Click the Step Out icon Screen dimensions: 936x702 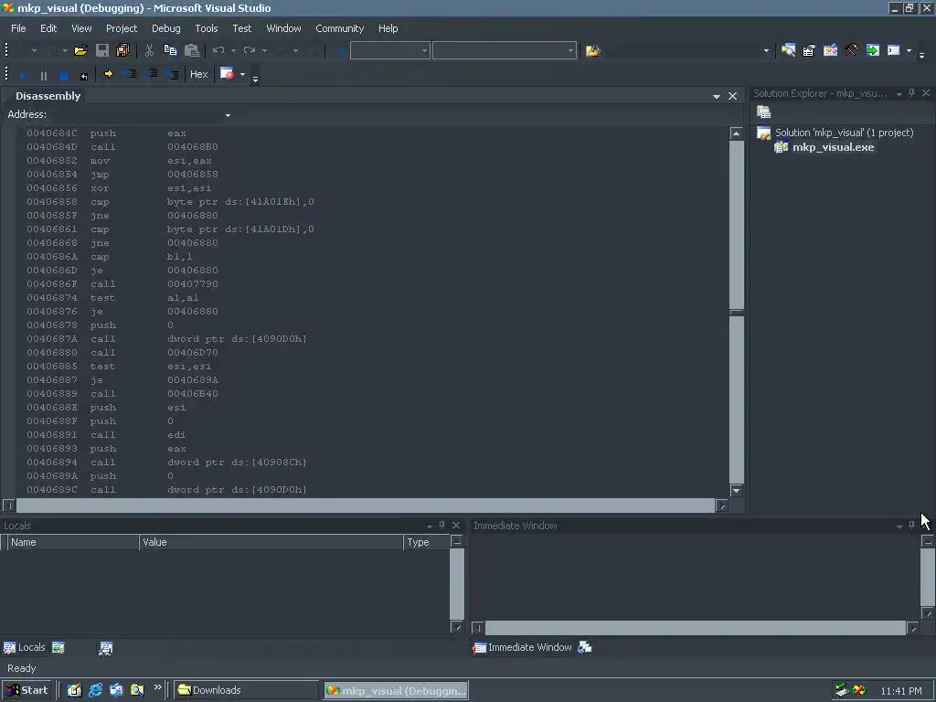172,74
